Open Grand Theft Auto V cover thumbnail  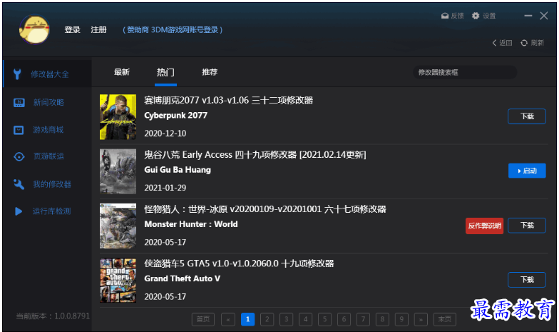point(118,280)
